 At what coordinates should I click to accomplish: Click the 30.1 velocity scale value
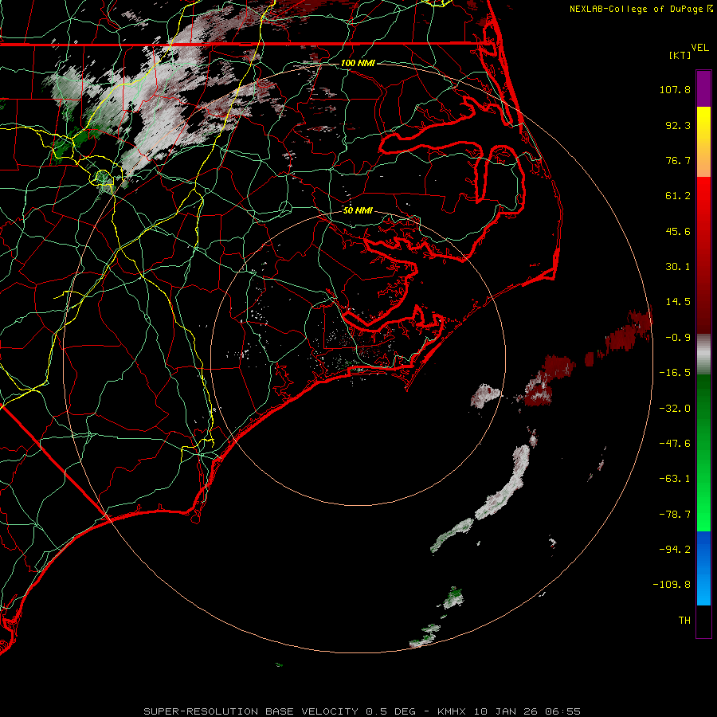(678, 267)
